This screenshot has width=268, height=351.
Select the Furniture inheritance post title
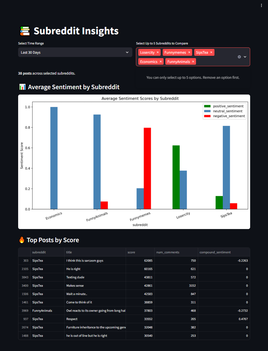pyautogui.click(x=95, y=327)
